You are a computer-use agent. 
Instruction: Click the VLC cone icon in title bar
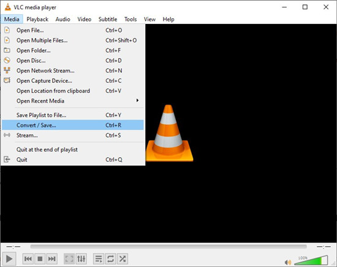(x=7, y=7)
